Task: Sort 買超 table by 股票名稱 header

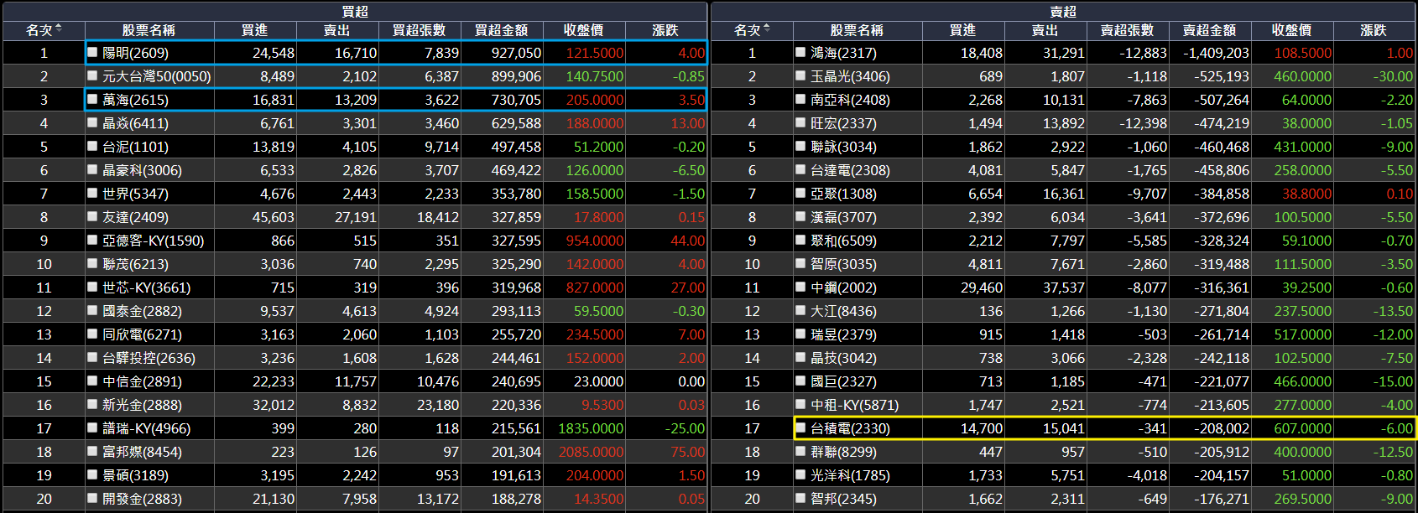Action: tap(149, 30)
